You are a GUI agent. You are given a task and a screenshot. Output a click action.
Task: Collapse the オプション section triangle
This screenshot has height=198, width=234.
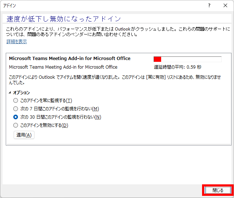coord(10,93)
